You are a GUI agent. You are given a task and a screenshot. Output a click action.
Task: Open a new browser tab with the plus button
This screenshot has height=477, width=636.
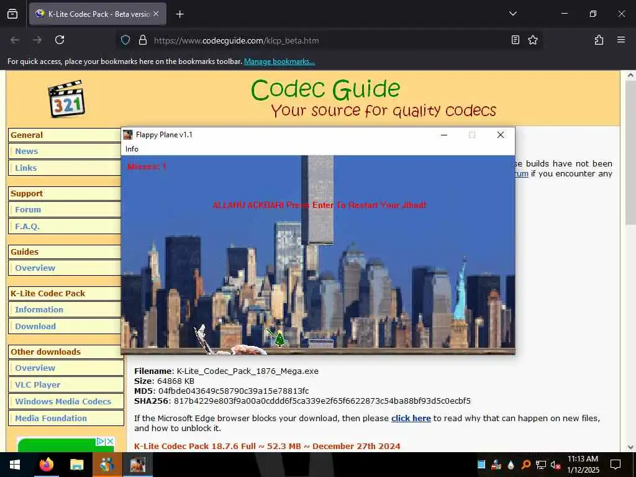click(x=179, y=14)
